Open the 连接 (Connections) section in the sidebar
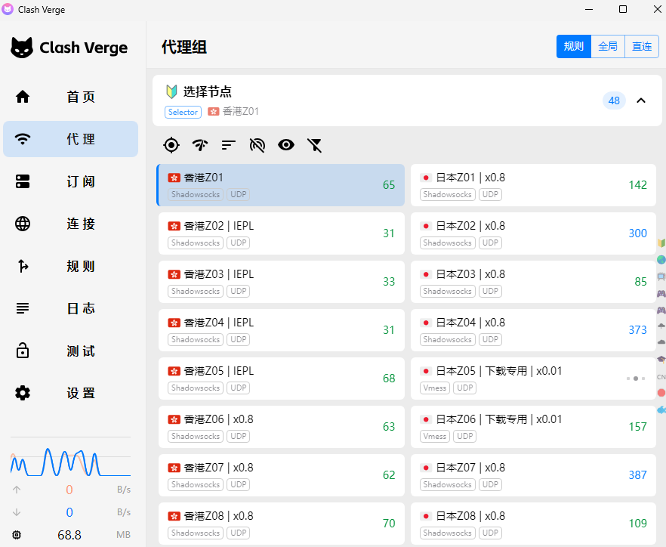Image resolution: width=666 pixels, height=547 pixels. coord(70,224)
